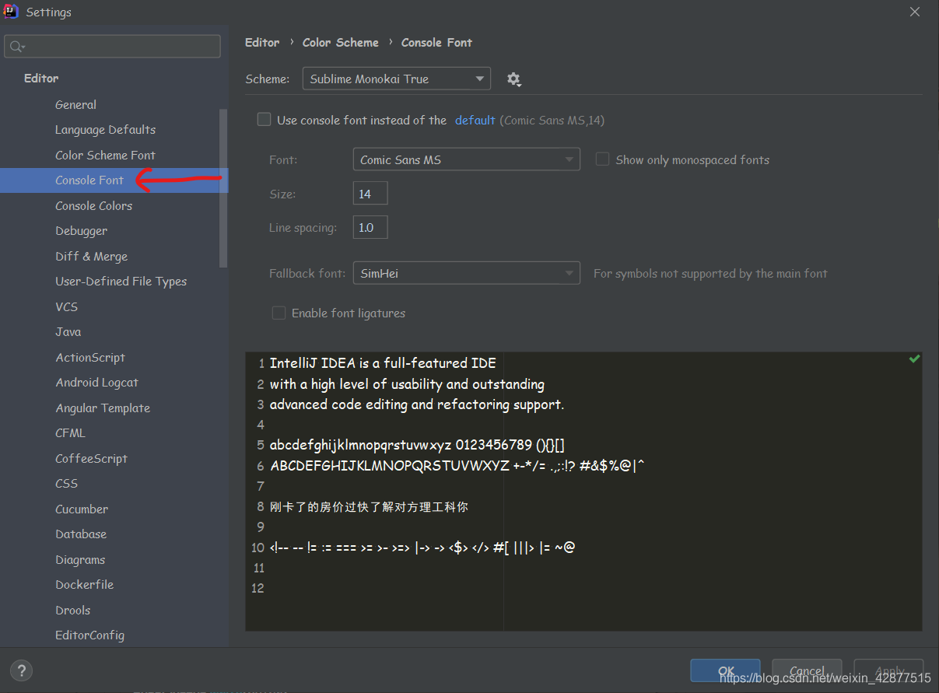
Task: Select 'Console Colors' in settings tree
Action: pyautogui.click(x=93, y=205)
